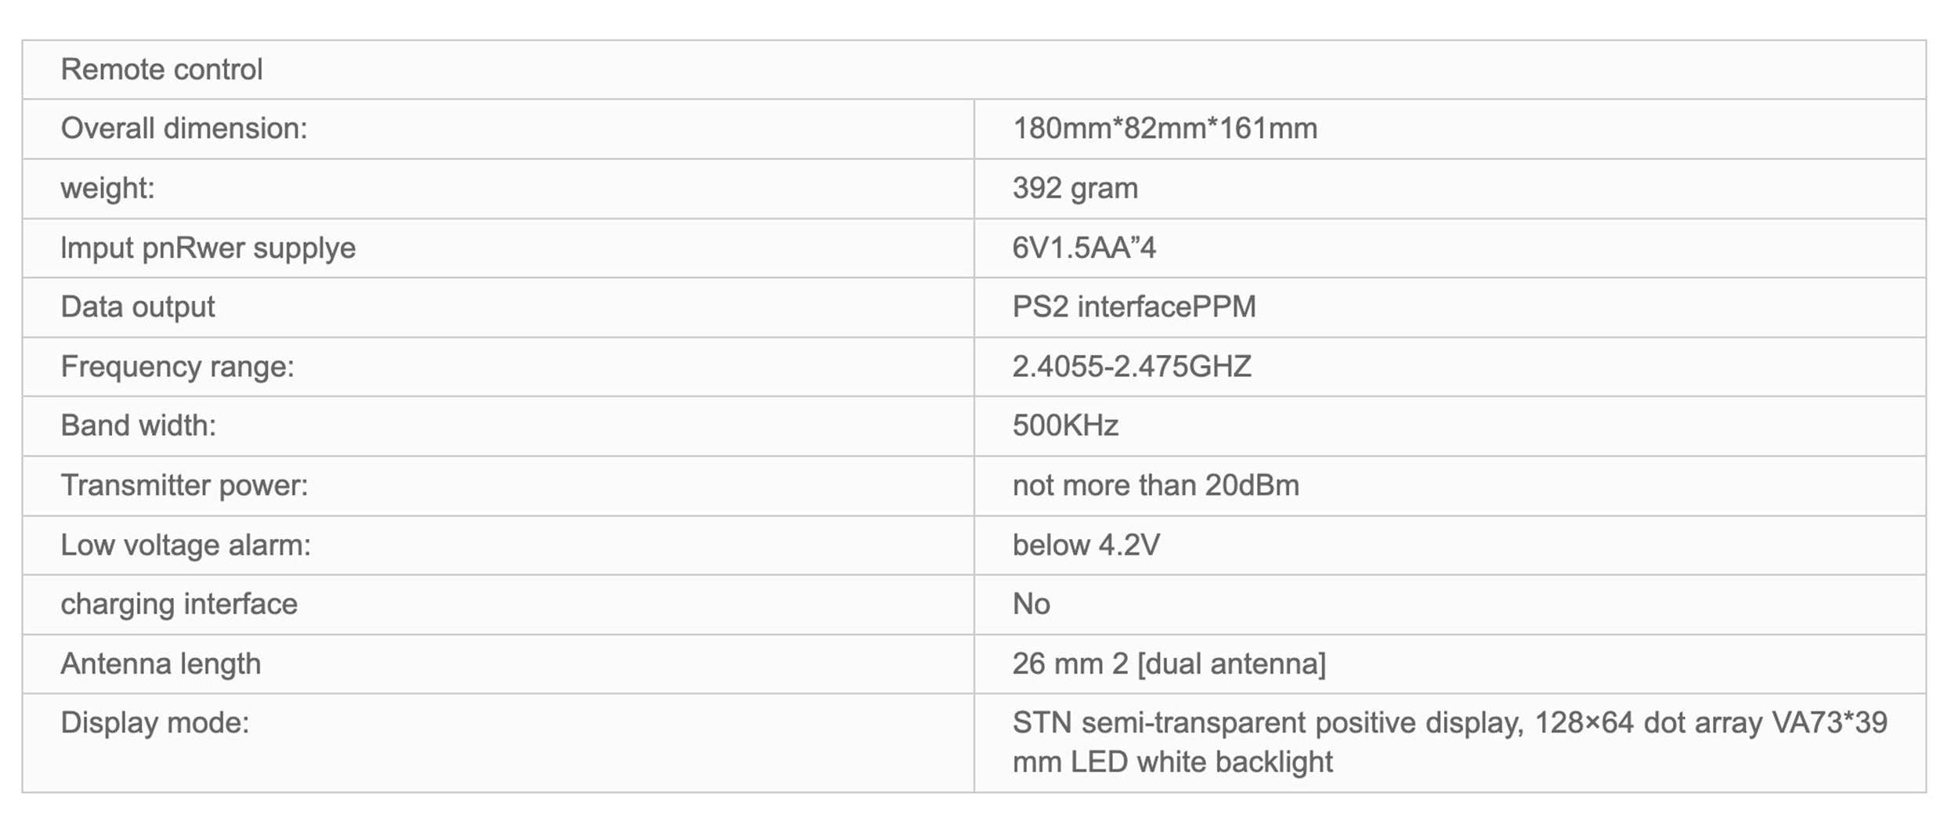Click the 2.4055-2.475GHZ frequency value
The image size is (1958, 825).
click(x=1131, y=367)
